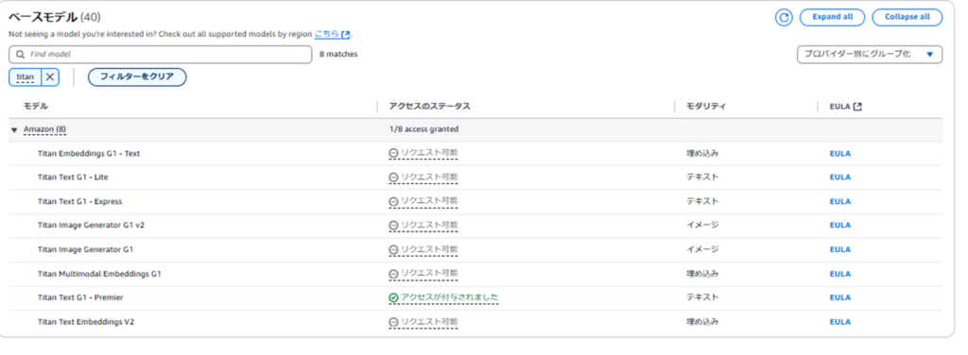Click the モデル column header

(36, 107)
